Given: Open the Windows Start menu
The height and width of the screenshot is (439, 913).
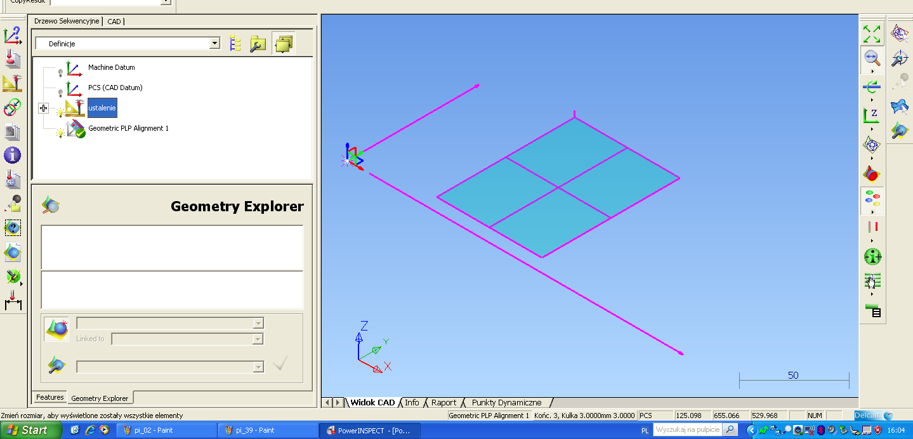Looking at the screenshot, I should [30, 430].
